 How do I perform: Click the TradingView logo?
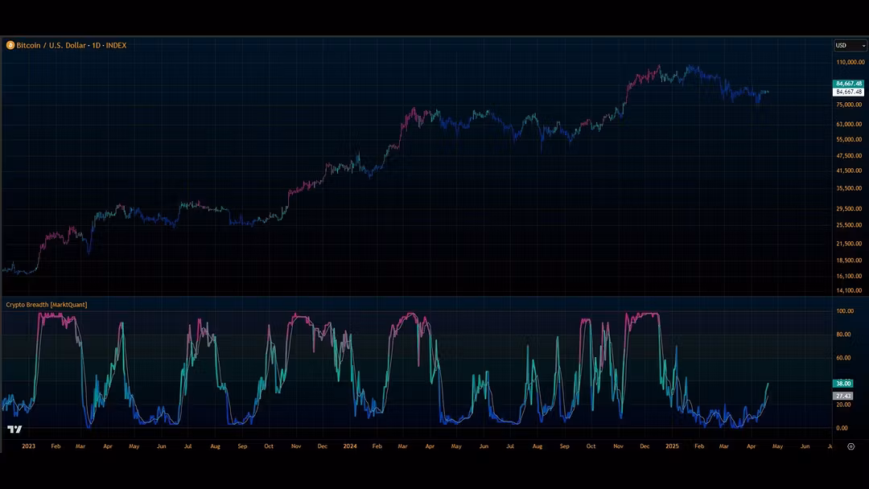pos(14,429)
